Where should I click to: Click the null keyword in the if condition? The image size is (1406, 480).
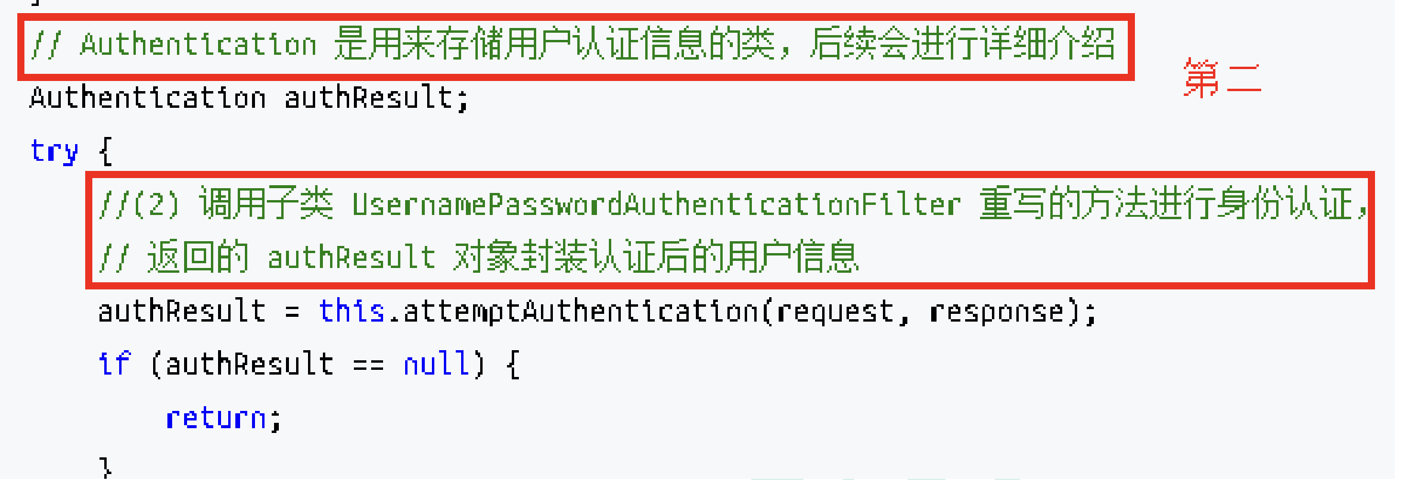(x=436, y=363)
